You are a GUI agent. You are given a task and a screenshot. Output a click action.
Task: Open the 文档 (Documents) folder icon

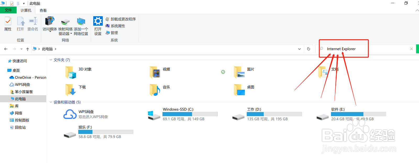323,72
